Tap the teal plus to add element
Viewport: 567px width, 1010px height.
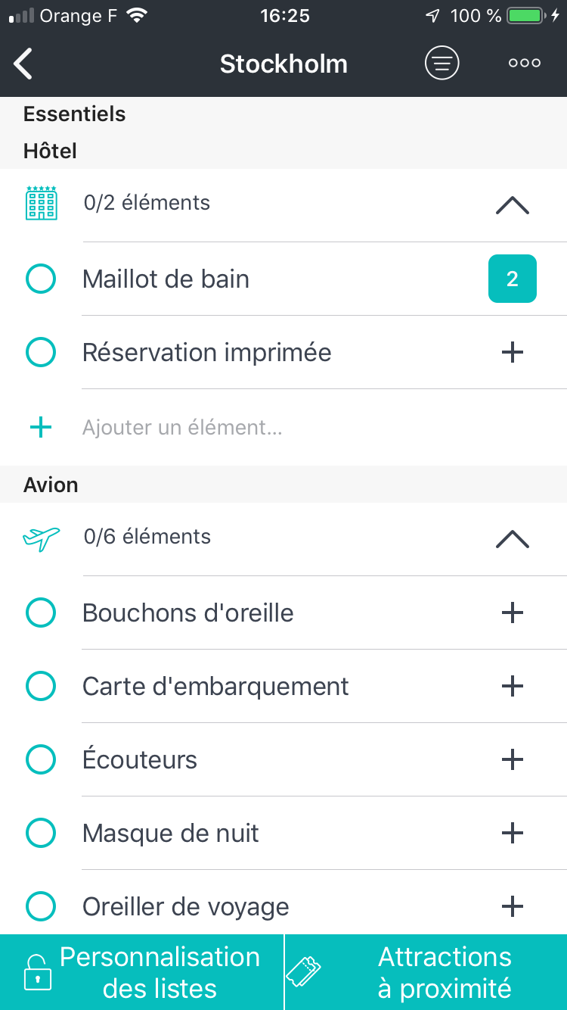pyautogui.click(x=41, y=428)
